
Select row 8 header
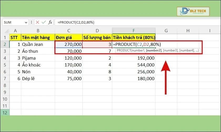(x=5, y=85)
